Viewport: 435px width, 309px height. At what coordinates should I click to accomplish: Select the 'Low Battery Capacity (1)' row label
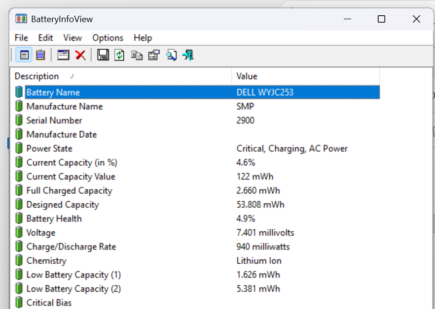click(x=73, y=275)
